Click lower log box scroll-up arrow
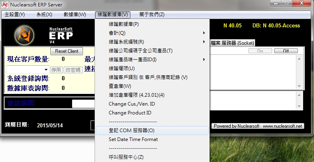The height and width of the screenshot is (162, 314). [299, 95]
